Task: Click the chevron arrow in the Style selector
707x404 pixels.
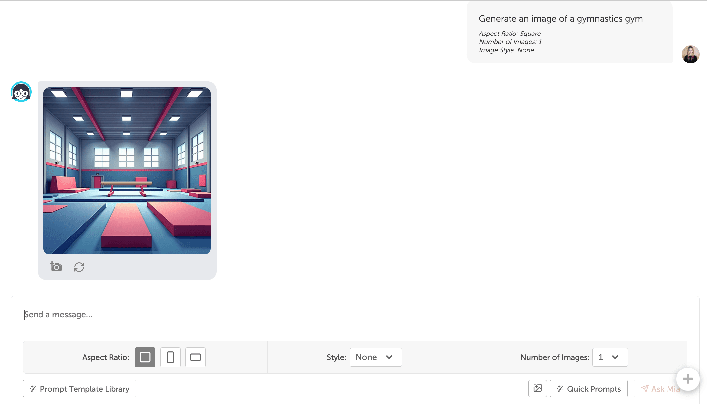Action: click(x=389, y=357)
